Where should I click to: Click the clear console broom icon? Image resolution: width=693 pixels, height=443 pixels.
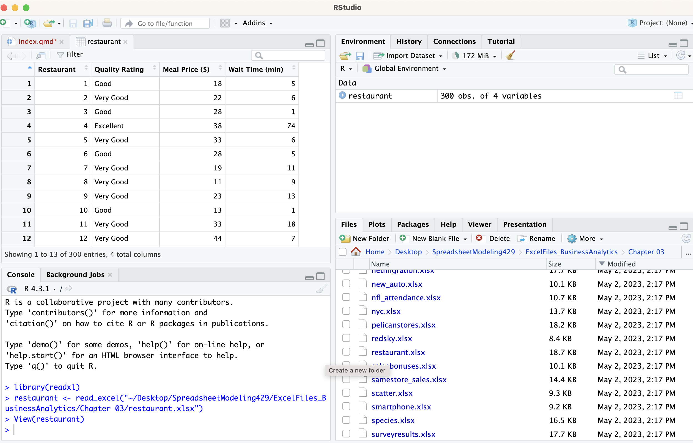(321, 288)
